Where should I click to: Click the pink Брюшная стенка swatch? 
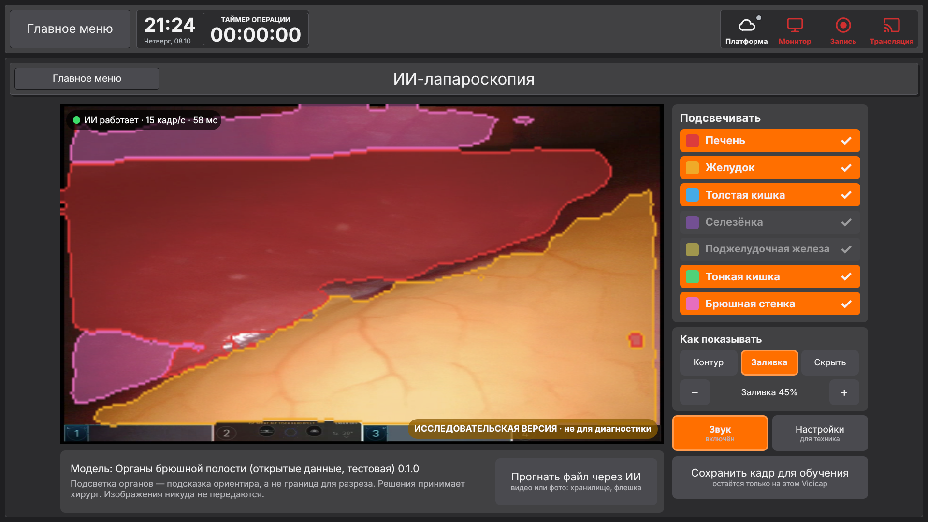point(692,304)
